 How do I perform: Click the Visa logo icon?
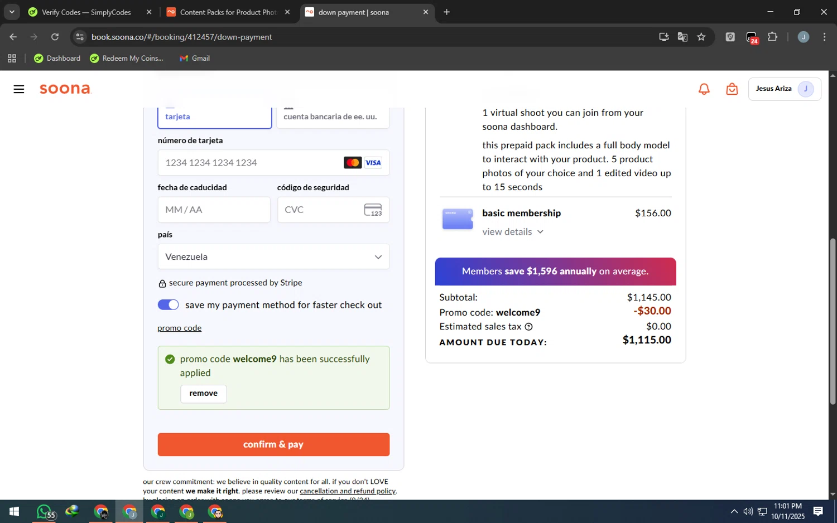373,163
